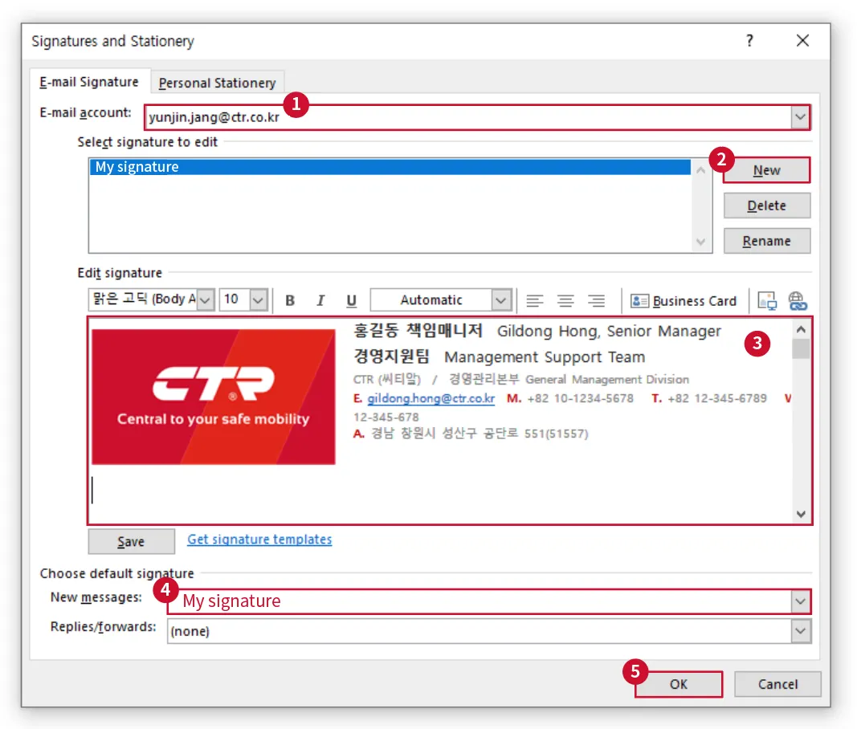Image resolution: width=857 pixels, height=729 pixels.
Task: Click the telephone number +82 12-345-6789
Action: [717, 398]
